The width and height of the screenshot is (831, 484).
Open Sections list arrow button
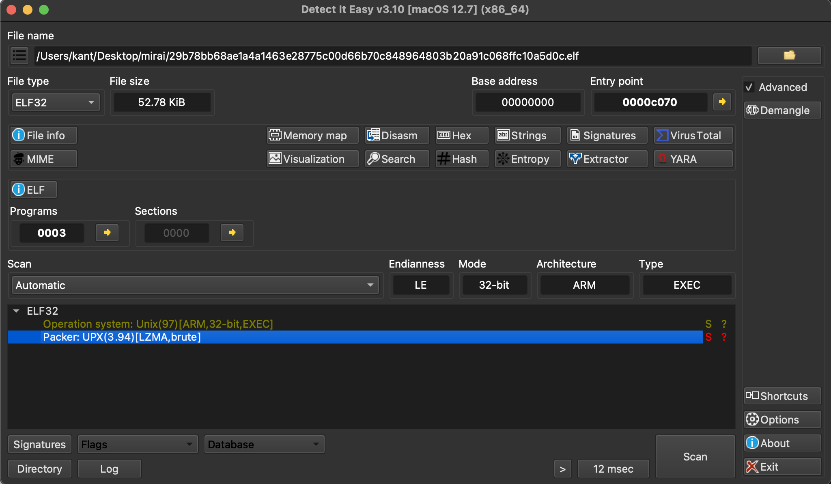pyautogui.click(x=232, y=233)
